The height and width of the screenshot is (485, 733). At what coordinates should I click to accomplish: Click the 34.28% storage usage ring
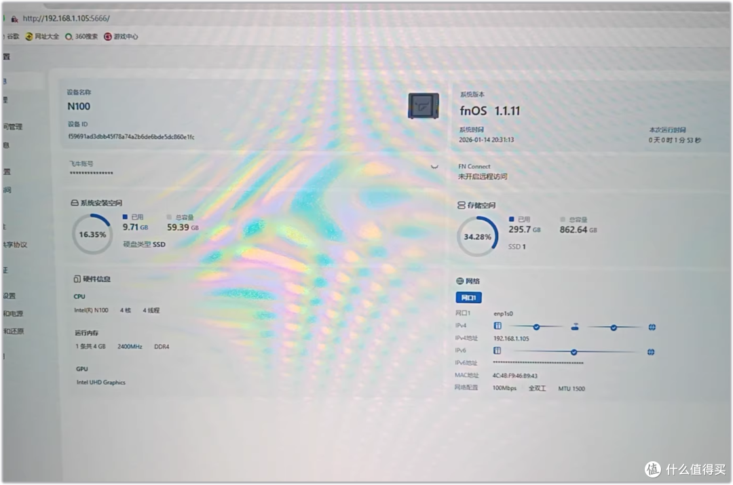pyautogui.click(x=477, y=237)
